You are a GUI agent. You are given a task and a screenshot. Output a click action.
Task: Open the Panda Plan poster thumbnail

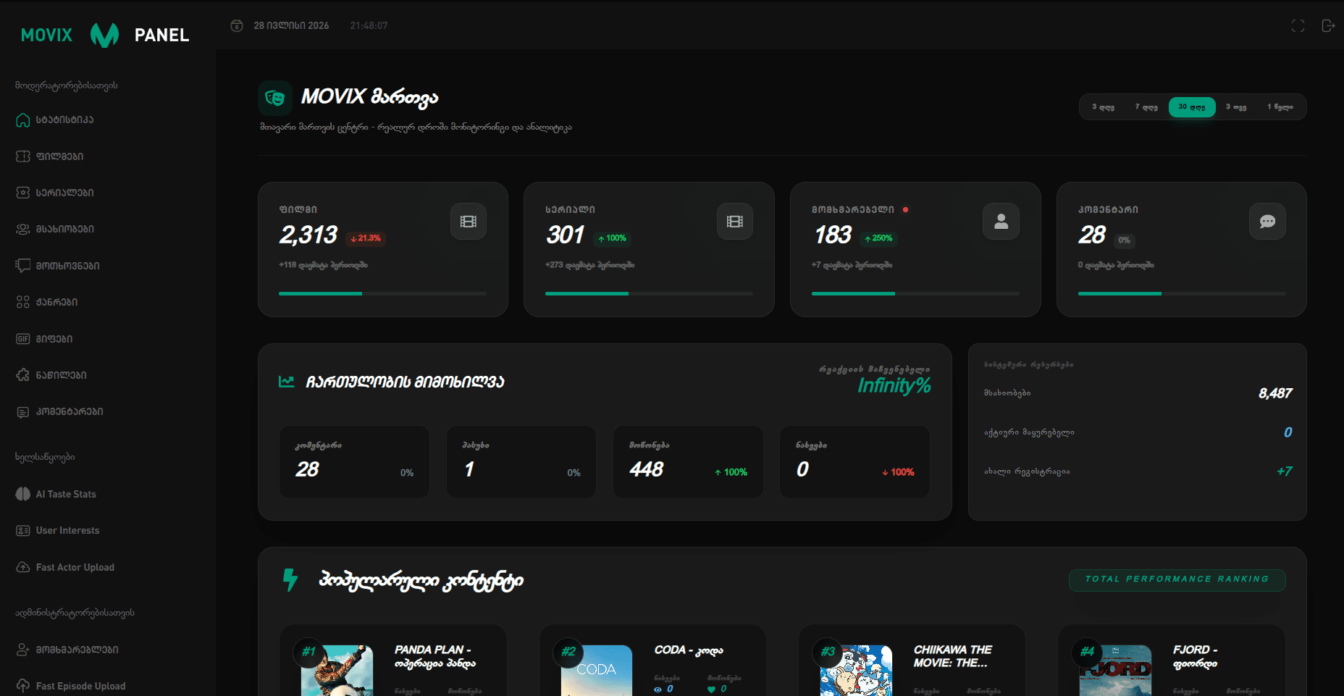point(337,671)
